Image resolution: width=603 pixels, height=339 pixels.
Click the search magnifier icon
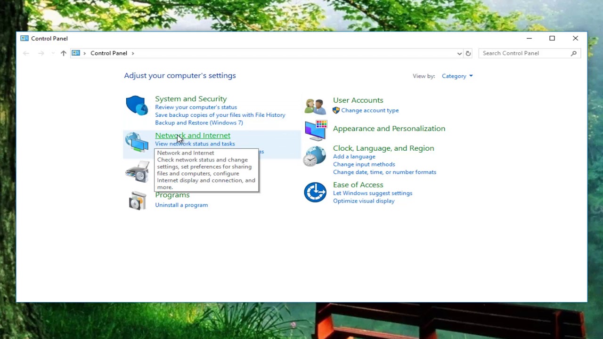click(574, 53)
